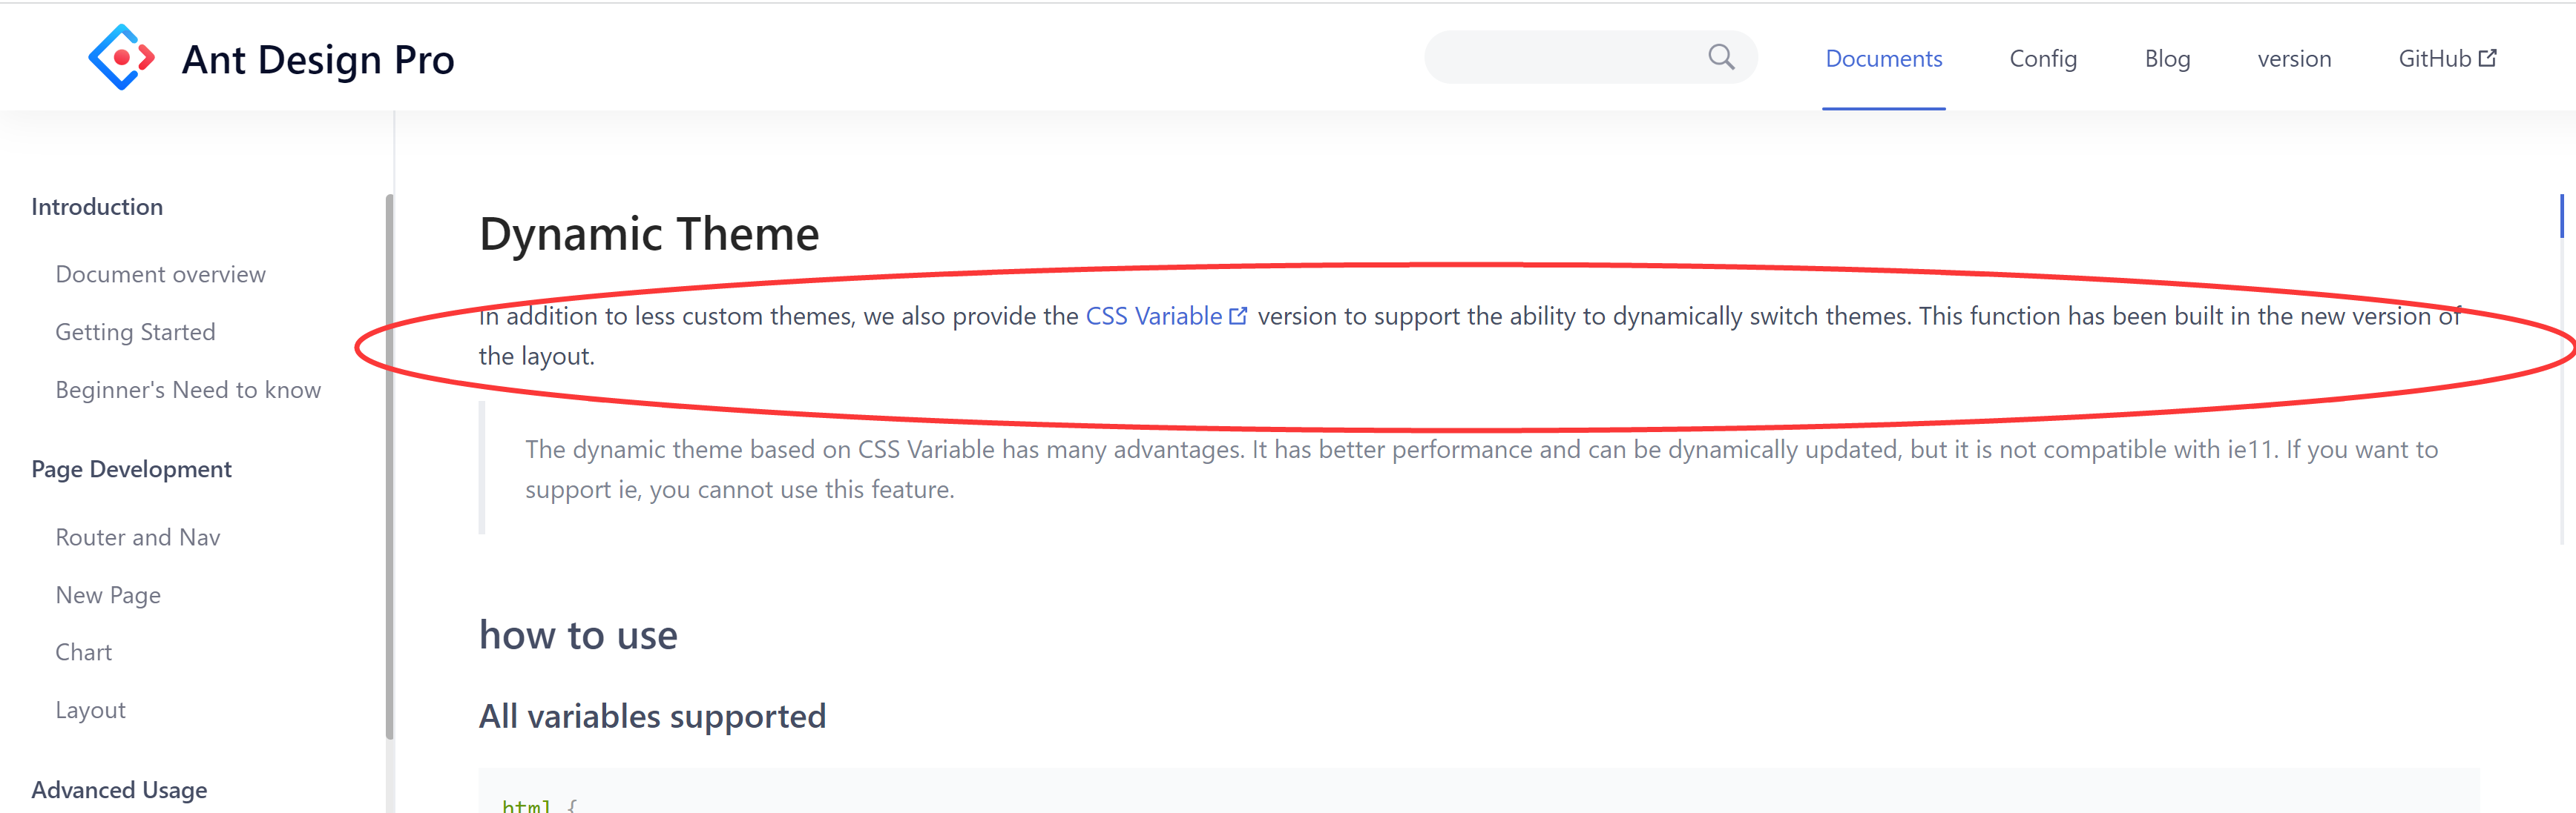Open the Router and Nav page

click(x=137, y=537)
